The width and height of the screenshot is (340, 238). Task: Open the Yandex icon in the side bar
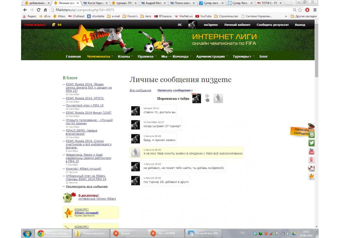311,160
